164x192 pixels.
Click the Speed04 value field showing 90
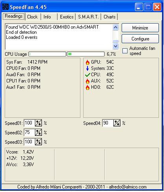(108, 123)
